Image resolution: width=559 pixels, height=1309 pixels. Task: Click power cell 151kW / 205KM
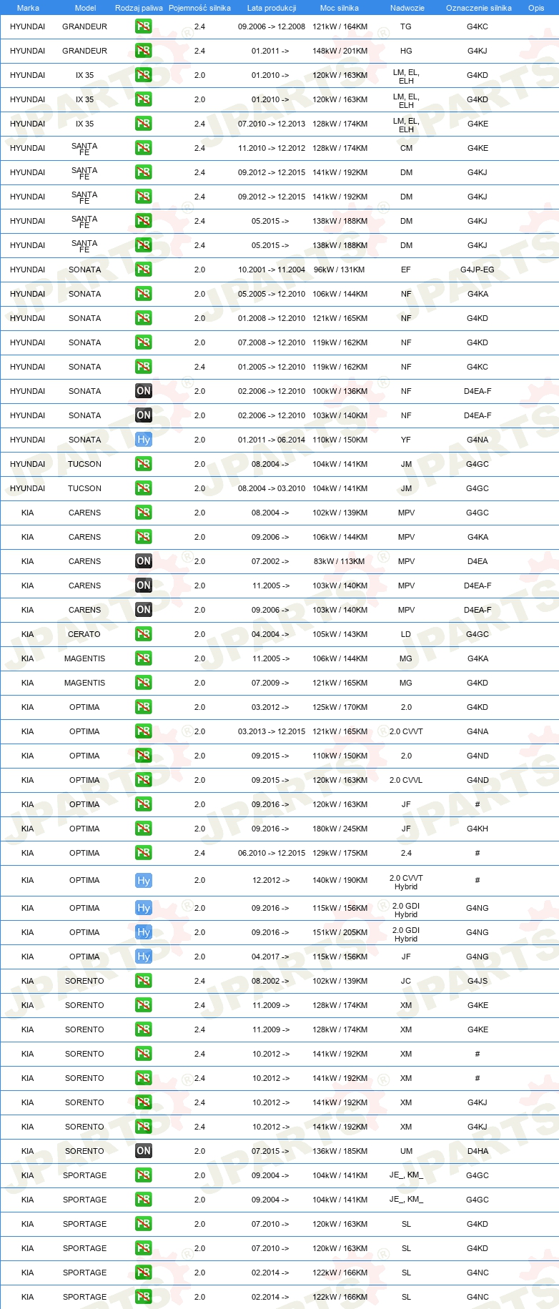[x=340, y=932]
